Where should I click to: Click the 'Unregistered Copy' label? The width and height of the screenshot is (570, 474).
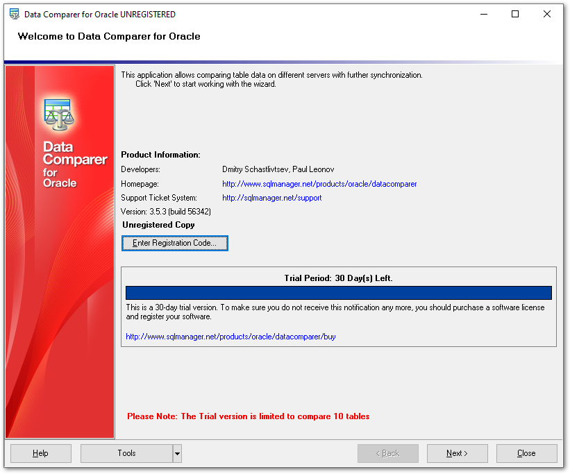pos(158,225)
